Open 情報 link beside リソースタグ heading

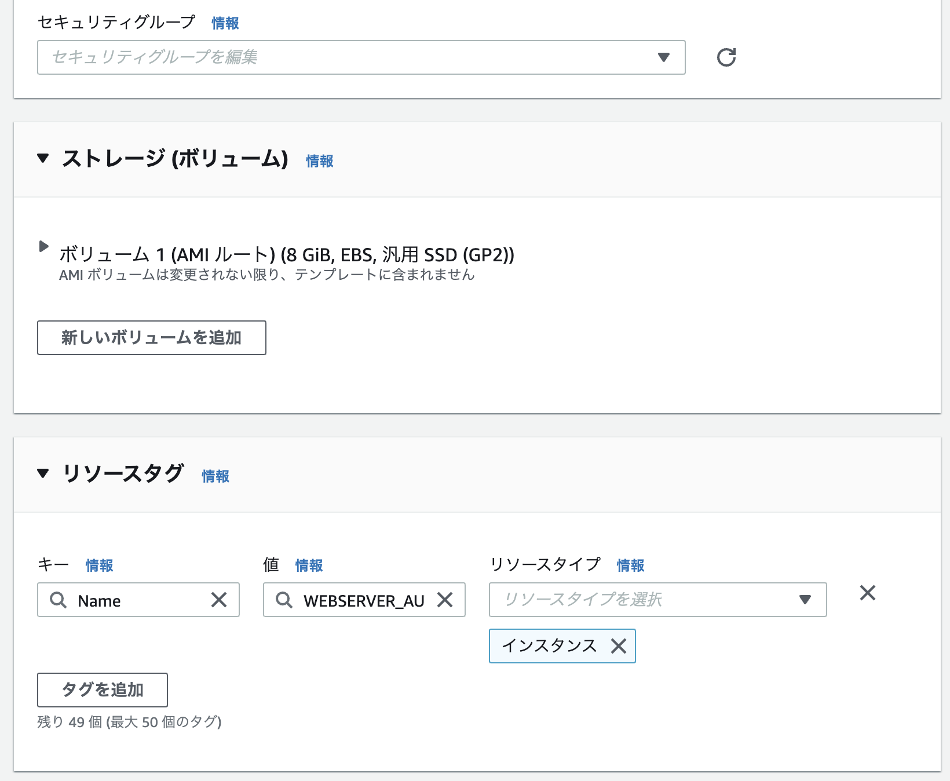tap(214, 476)
